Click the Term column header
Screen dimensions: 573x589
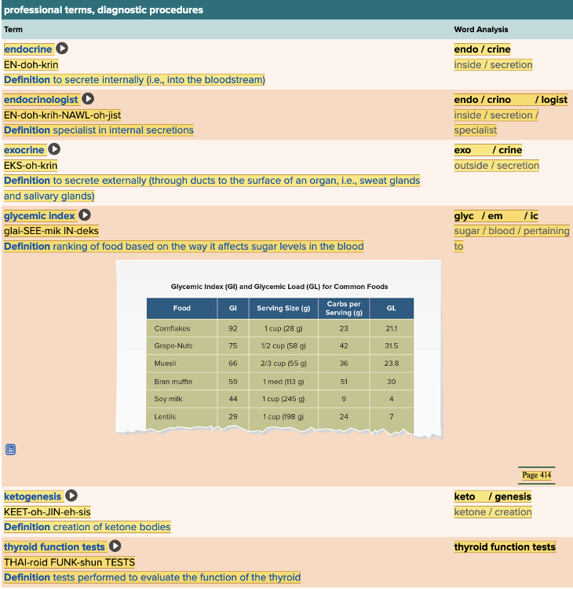pyautogui.click(x=13, y=30)
